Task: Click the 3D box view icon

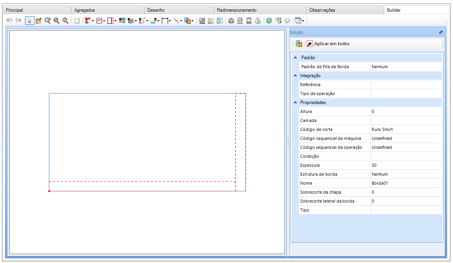Action: tap(231, 21)
